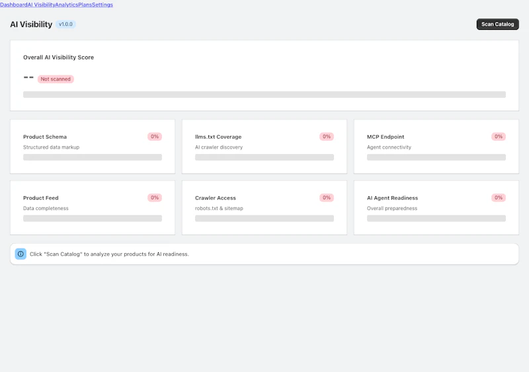Select the MCP Endpoint card title

[386, 137]
